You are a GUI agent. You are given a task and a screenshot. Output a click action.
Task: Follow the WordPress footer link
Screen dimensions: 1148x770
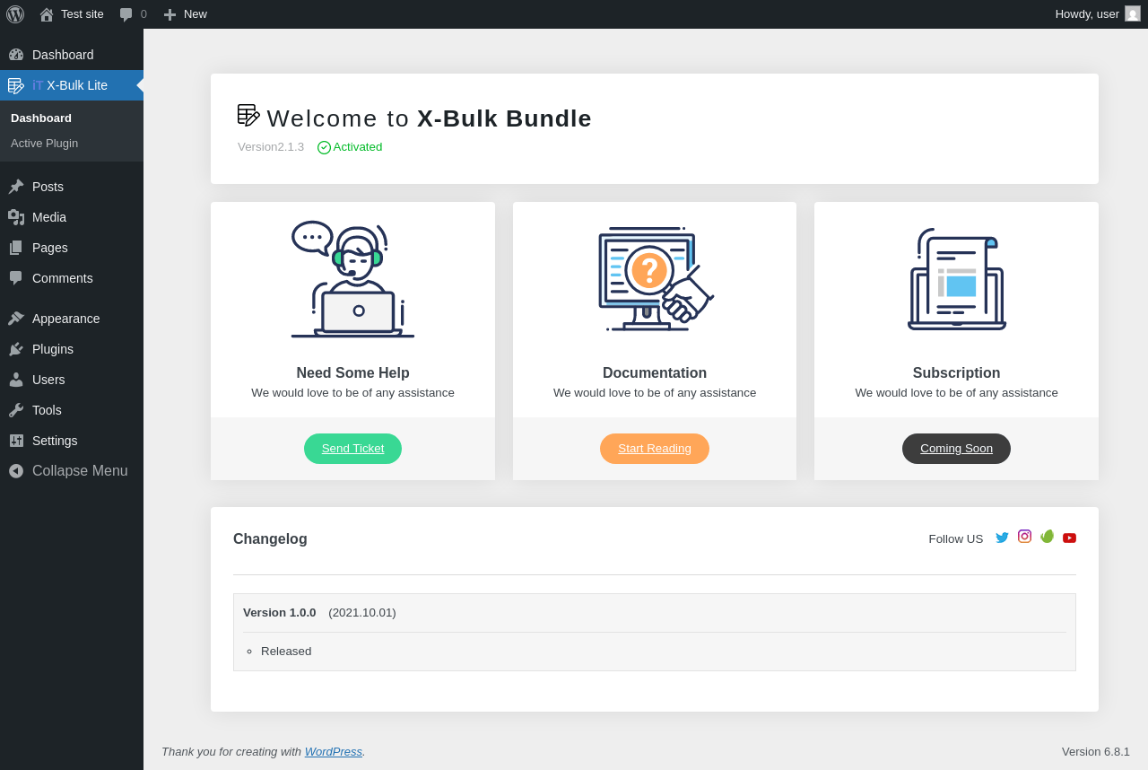click(x=334, y=751)
